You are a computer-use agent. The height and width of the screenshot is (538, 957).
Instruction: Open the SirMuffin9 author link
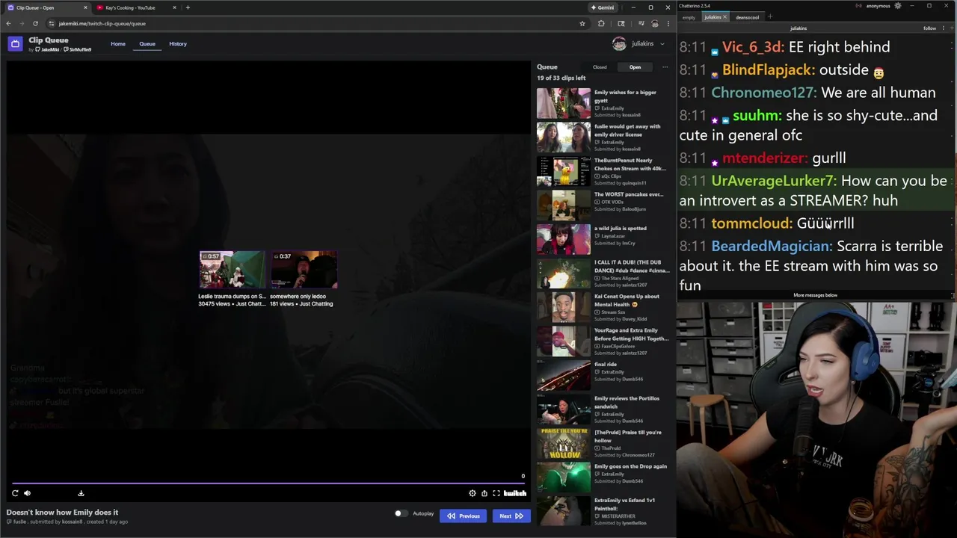tap(78, 49)
